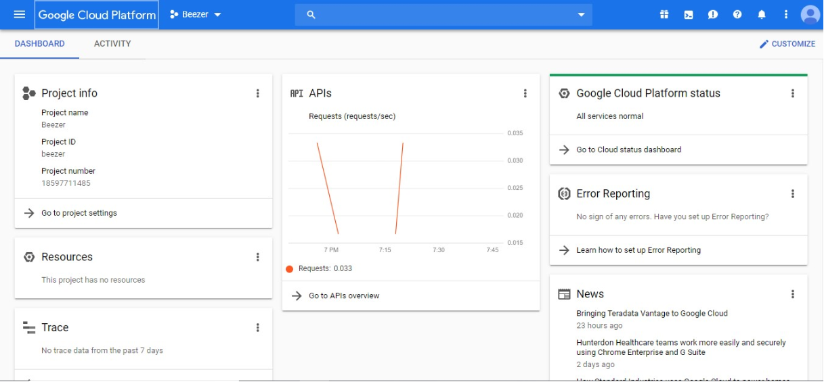The image size is (824, 382).
Task: Go to APIs overview link
Action: (x=344, y=296)
